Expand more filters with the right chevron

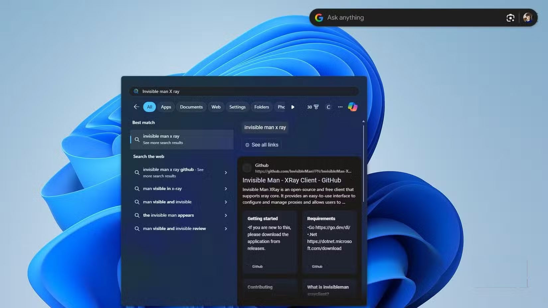pyautogui.click(x=293, y=107)
